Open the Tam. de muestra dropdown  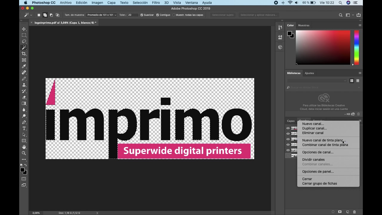tap(101, 15)
